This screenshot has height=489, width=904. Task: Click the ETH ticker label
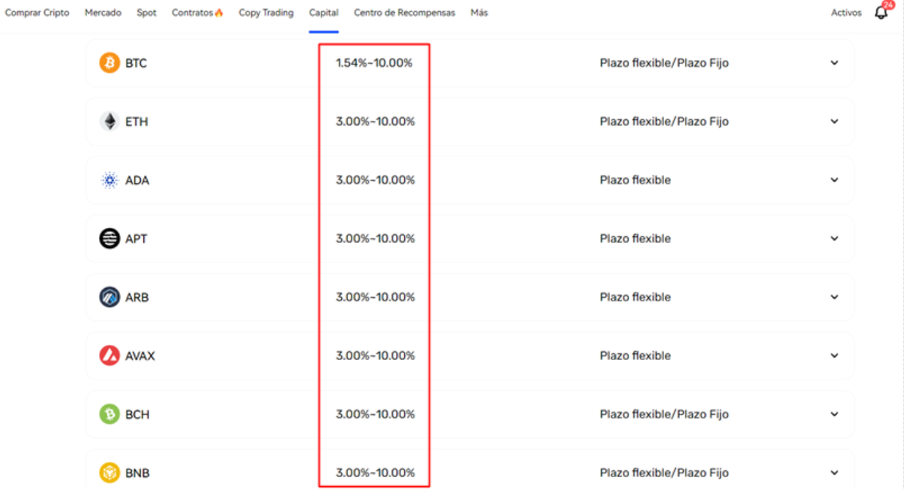136,121
